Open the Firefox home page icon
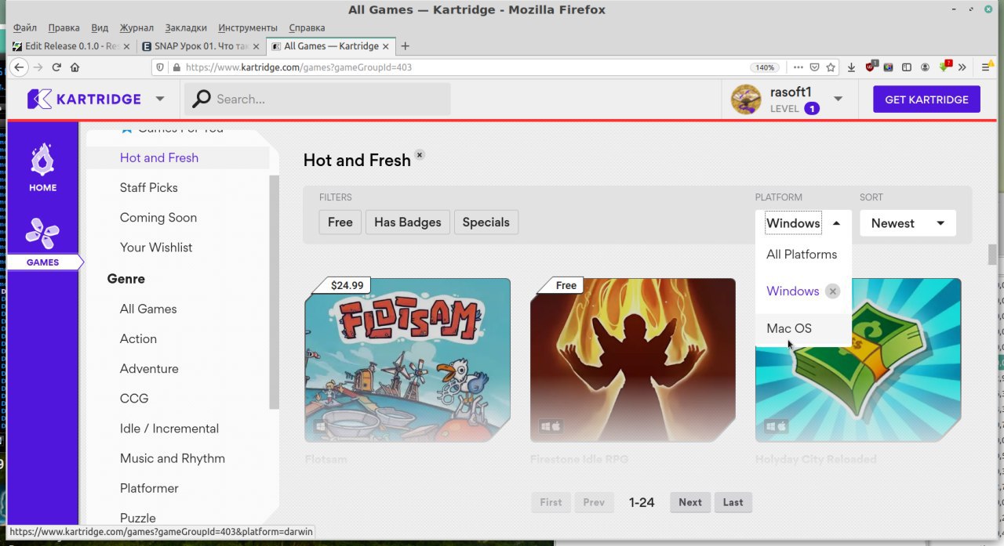The height and width of the screenshot is (546, 1004). click(x=75, y=67)
